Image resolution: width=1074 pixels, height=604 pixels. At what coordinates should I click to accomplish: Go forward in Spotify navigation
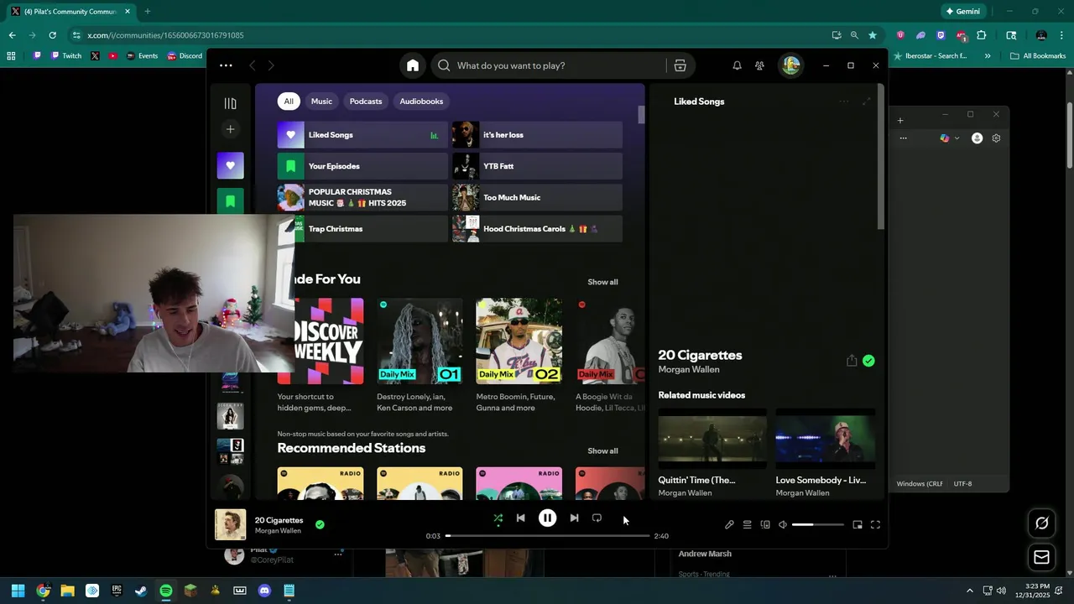[271, 65]
